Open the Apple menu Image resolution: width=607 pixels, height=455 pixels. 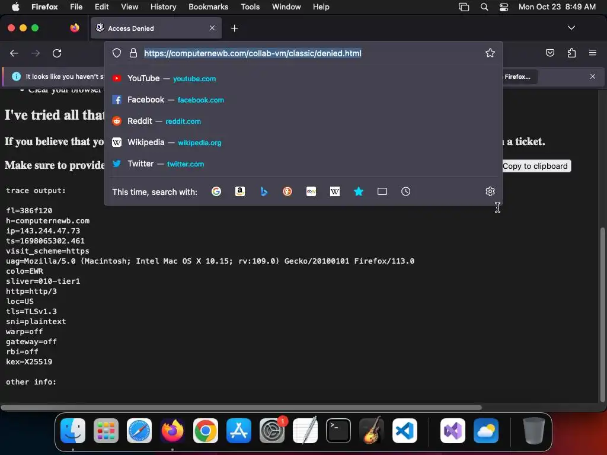pos(15,7)
